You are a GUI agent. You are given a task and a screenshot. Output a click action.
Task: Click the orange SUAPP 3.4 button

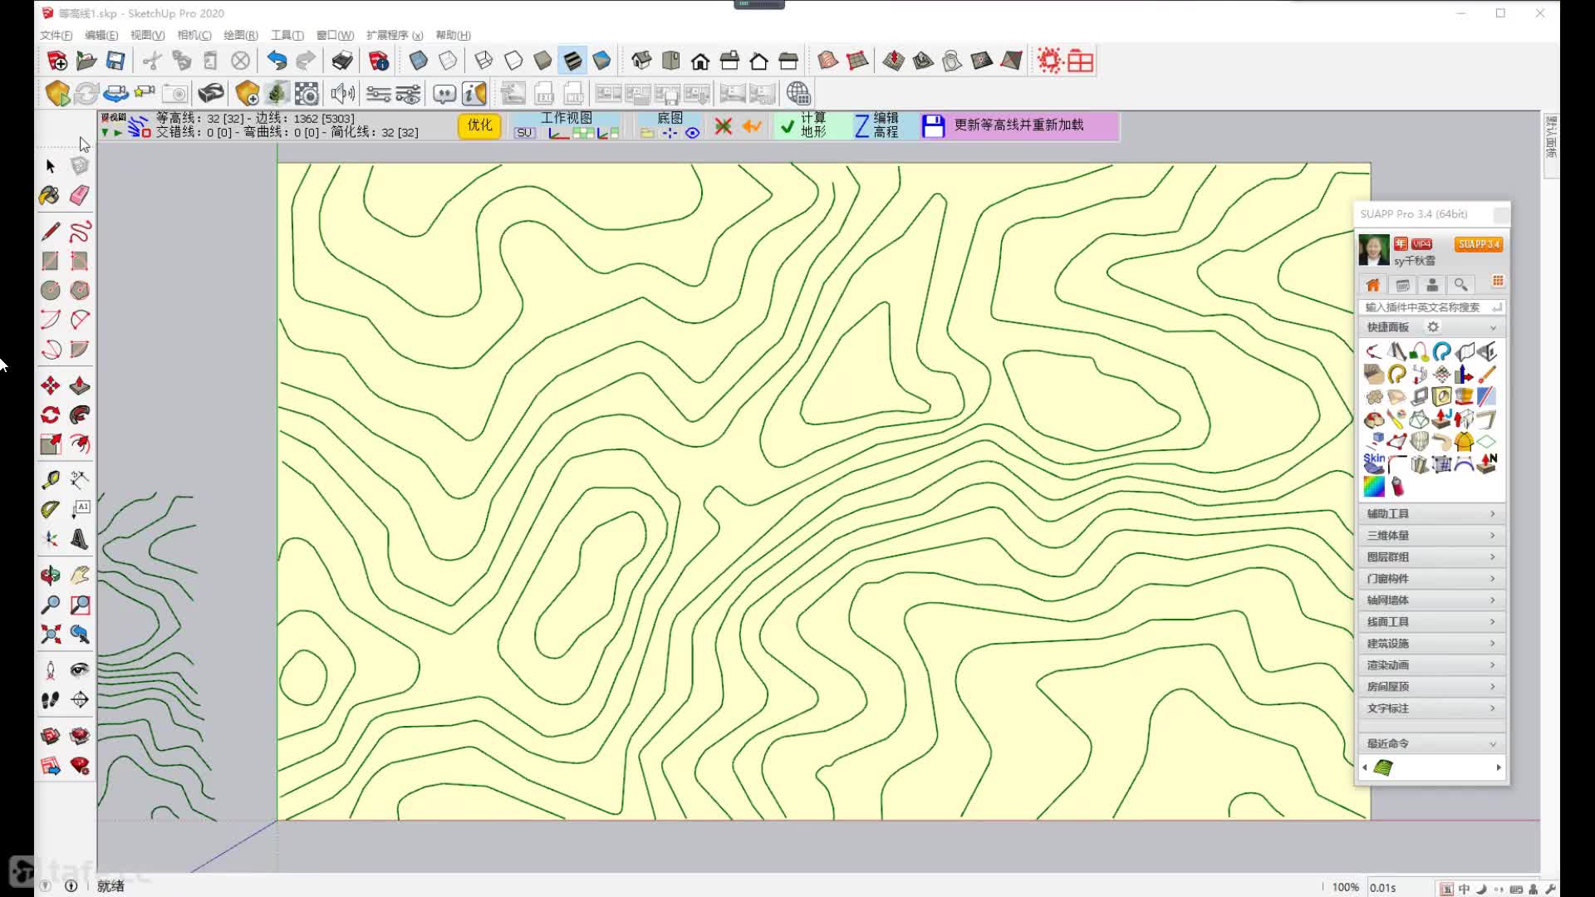click(1479, 244)
